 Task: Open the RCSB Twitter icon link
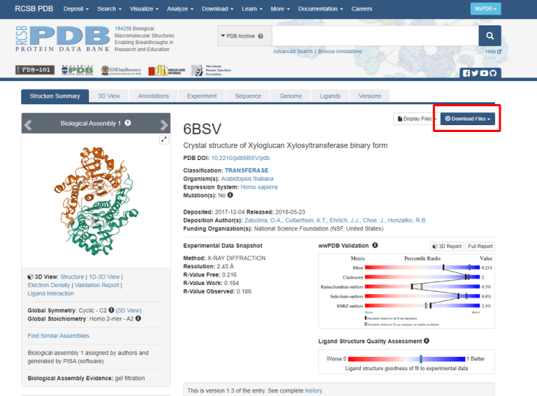475,73
